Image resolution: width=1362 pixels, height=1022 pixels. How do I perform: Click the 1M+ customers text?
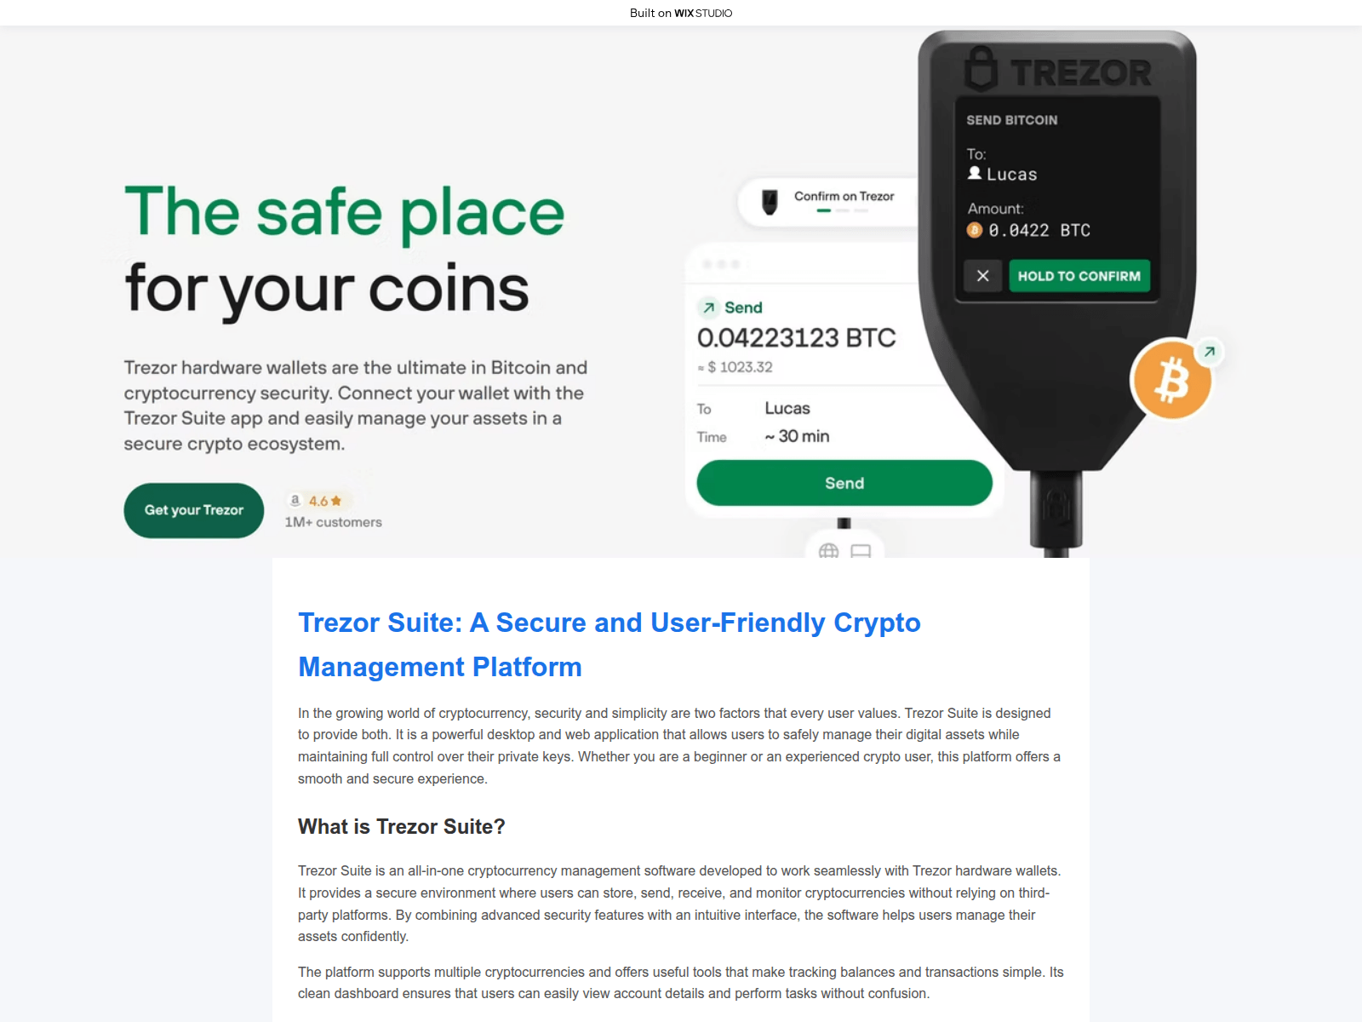tap(333, 522)
